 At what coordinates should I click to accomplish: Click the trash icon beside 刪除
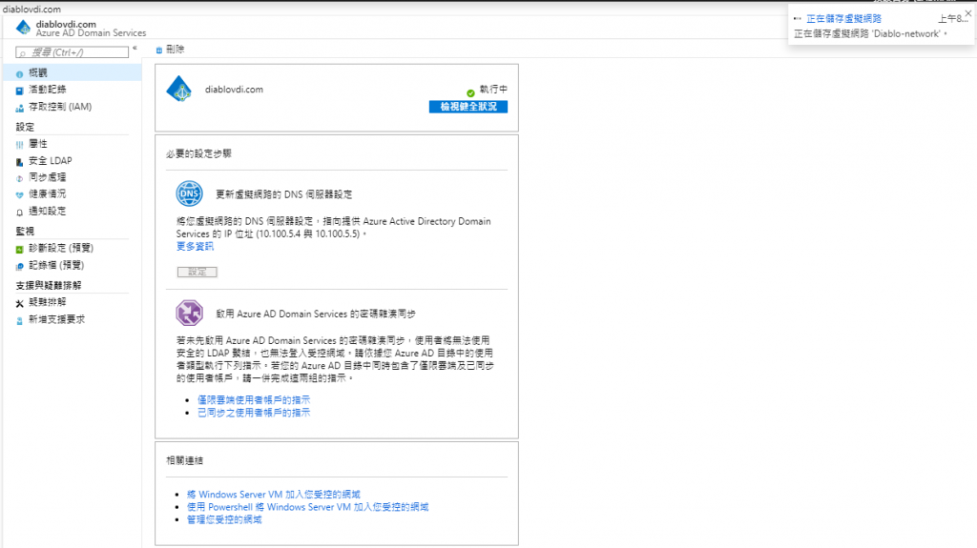tap(159, 50)
